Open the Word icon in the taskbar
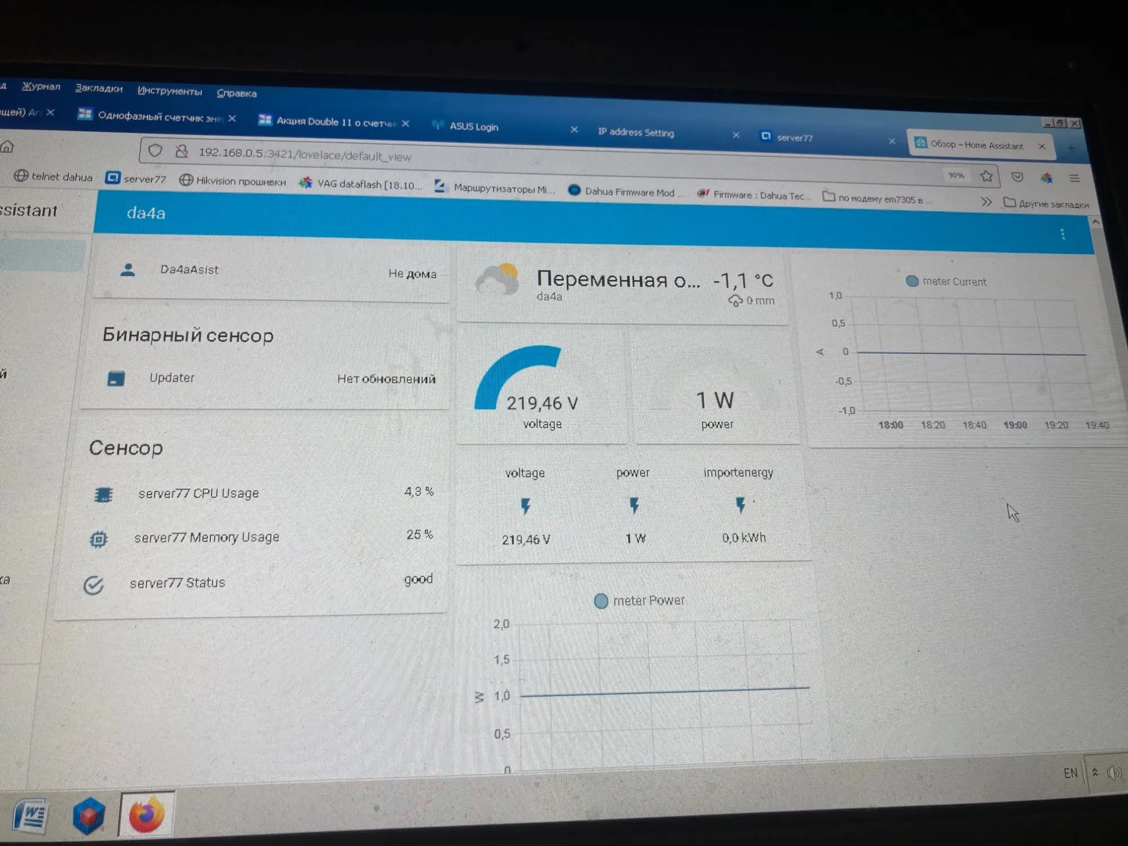 [30, 816]
